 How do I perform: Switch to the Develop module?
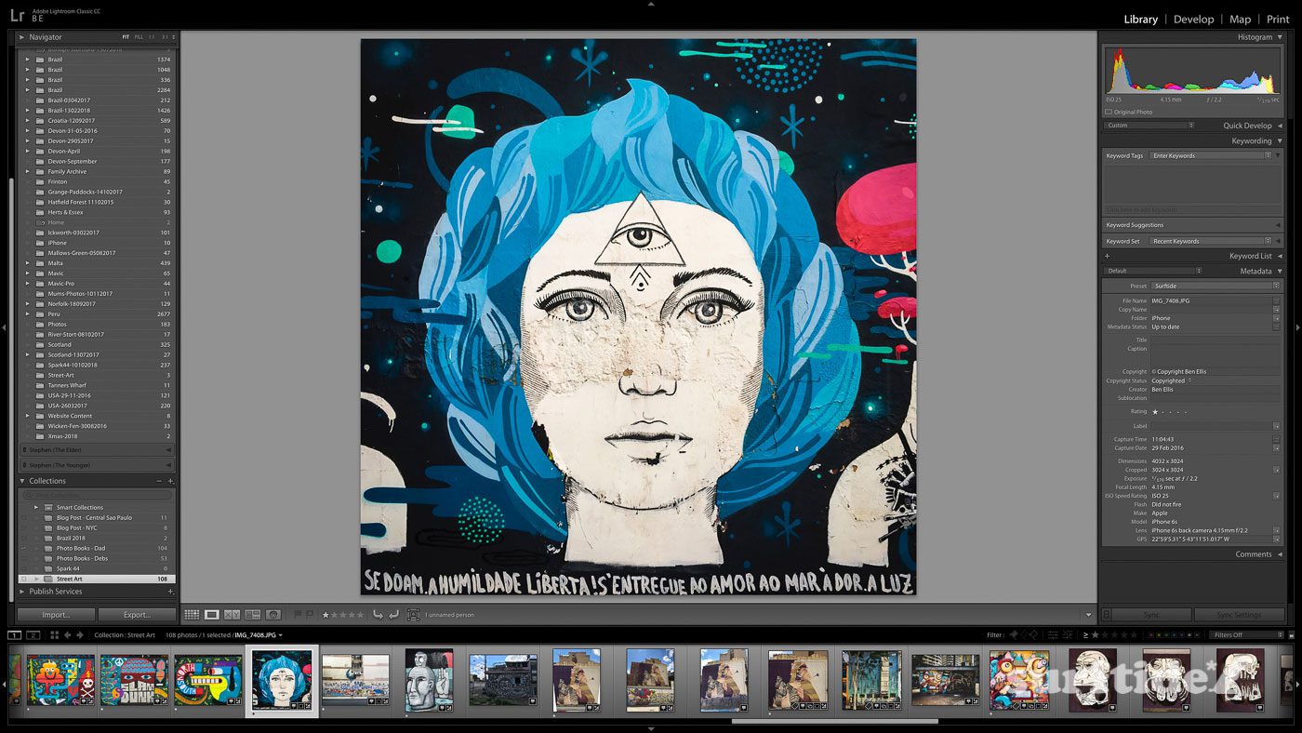[1193, 19]
